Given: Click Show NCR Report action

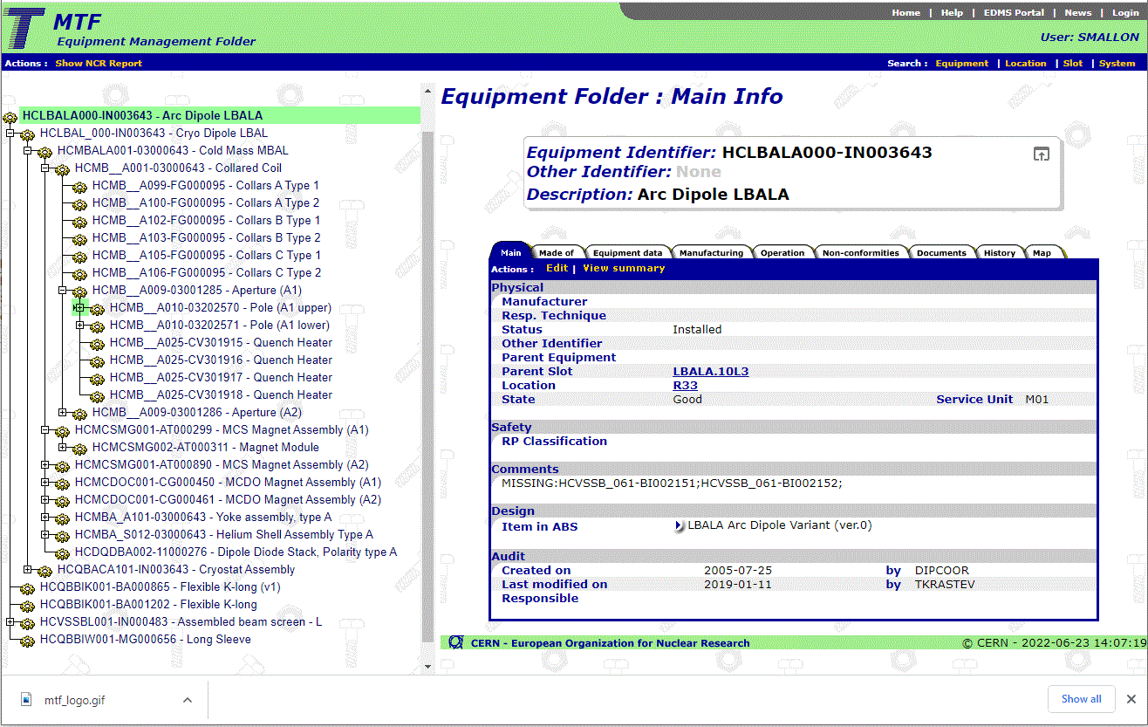Looking at the screenshot, I should [x=99, y=63].
